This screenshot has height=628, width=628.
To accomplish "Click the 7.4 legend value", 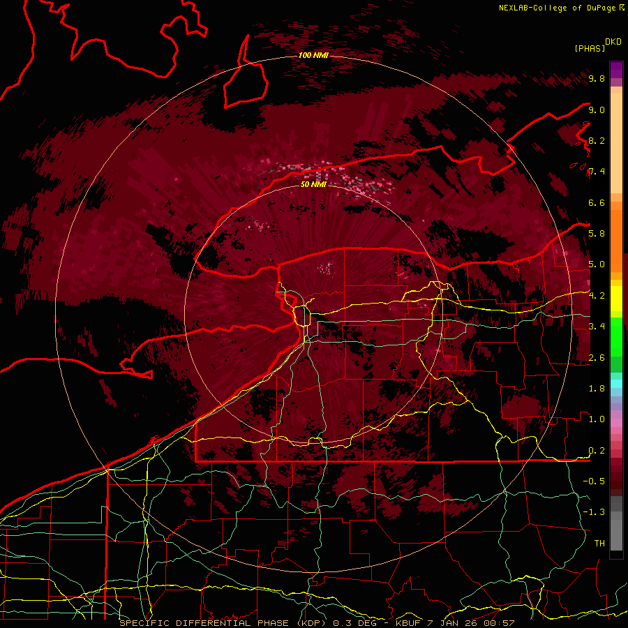I will [597, 172].
